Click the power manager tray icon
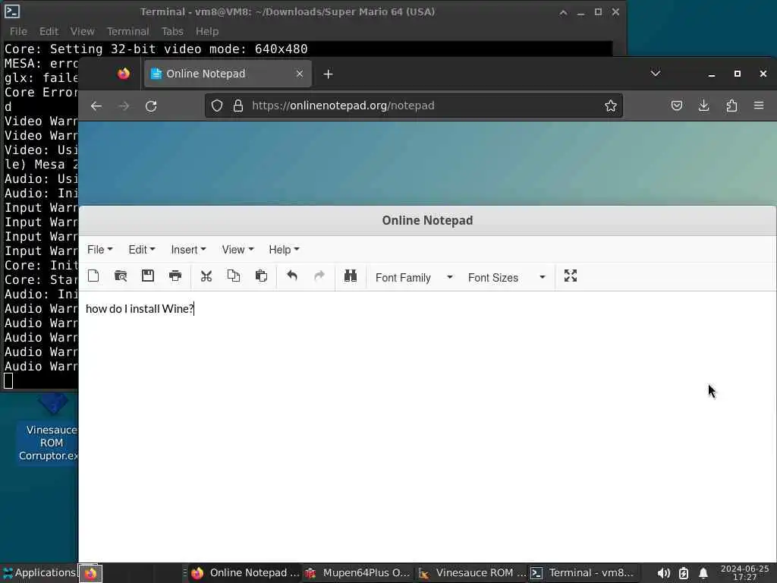The image size is (777, 583). (684, 574)
